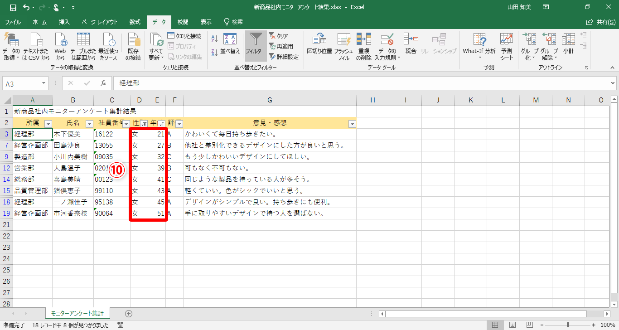619x330 pixels.
Task: Switch to the 校閲 tab
Action: click(183, 22)
